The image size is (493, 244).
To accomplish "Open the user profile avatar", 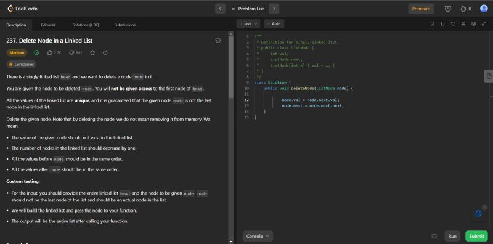I will click(x=484, y=9).
